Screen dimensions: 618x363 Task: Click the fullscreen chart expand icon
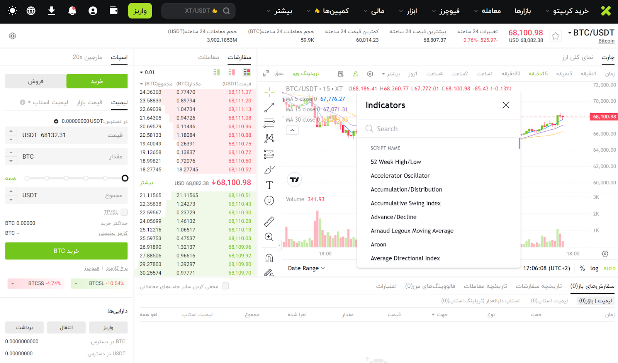pyautogui.click(x=266, y=73)
